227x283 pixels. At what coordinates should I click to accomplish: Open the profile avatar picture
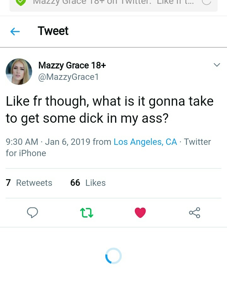click(19, 71)
